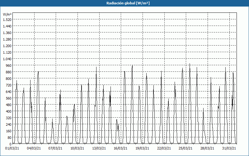Click the 'Radiación global [W/m²]' chart title

pyautogui.click(x=128, y=3)
